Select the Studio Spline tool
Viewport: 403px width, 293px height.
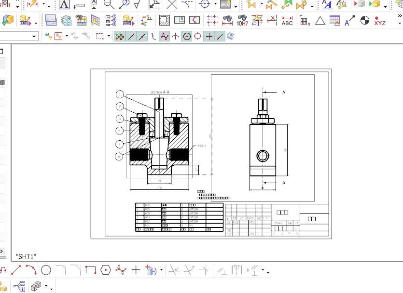point(121,270)
